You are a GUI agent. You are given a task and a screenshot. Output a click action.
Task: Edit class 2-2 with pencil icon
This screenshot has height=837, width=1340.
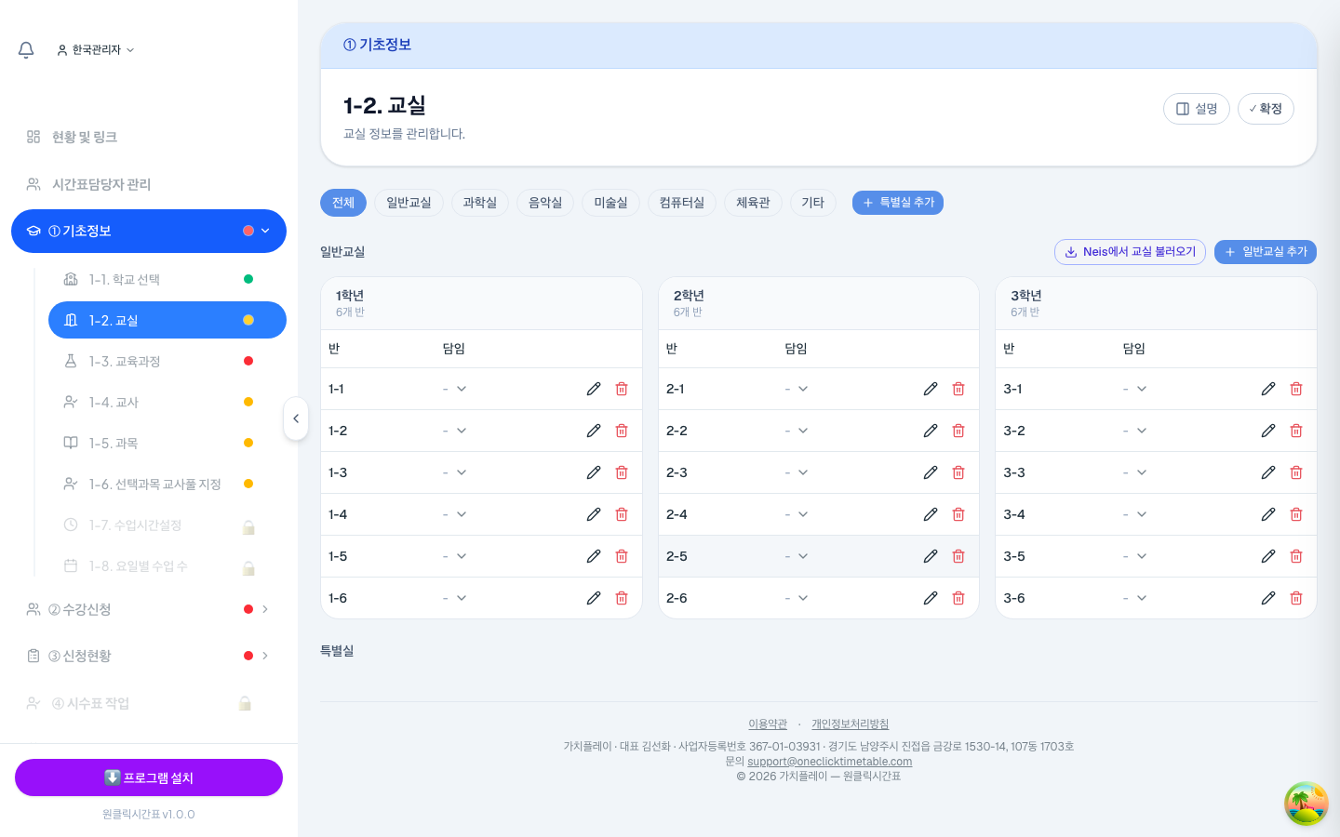click(931, 431)
